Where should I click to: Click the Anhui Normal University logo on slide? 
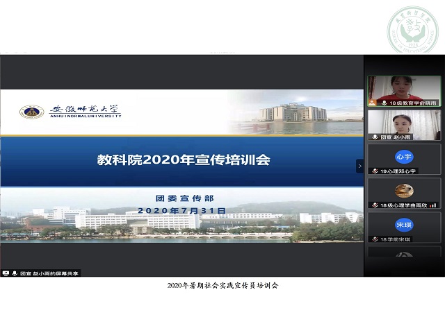pos(31,112)
